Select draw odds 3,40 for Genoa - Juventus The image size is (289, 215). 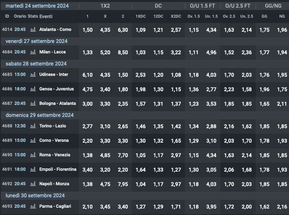pos(105,89)
